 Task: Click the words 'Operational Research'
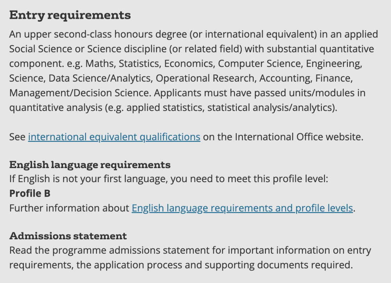click(205, 78)
